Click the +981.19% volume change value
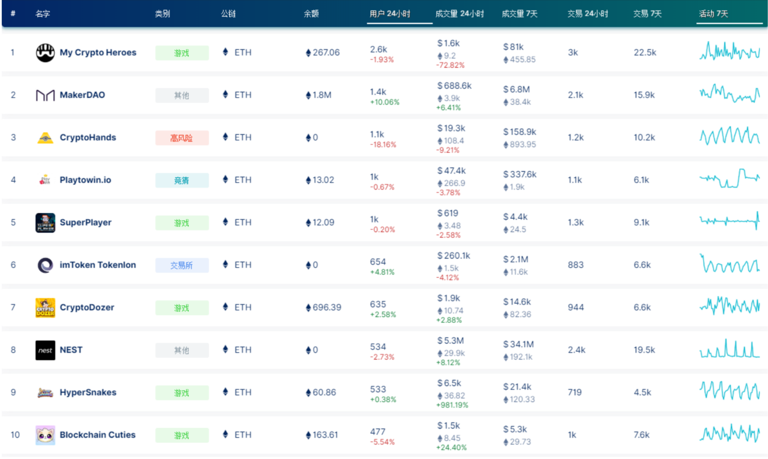Screen dimensions: 768x459 [452, 405]
